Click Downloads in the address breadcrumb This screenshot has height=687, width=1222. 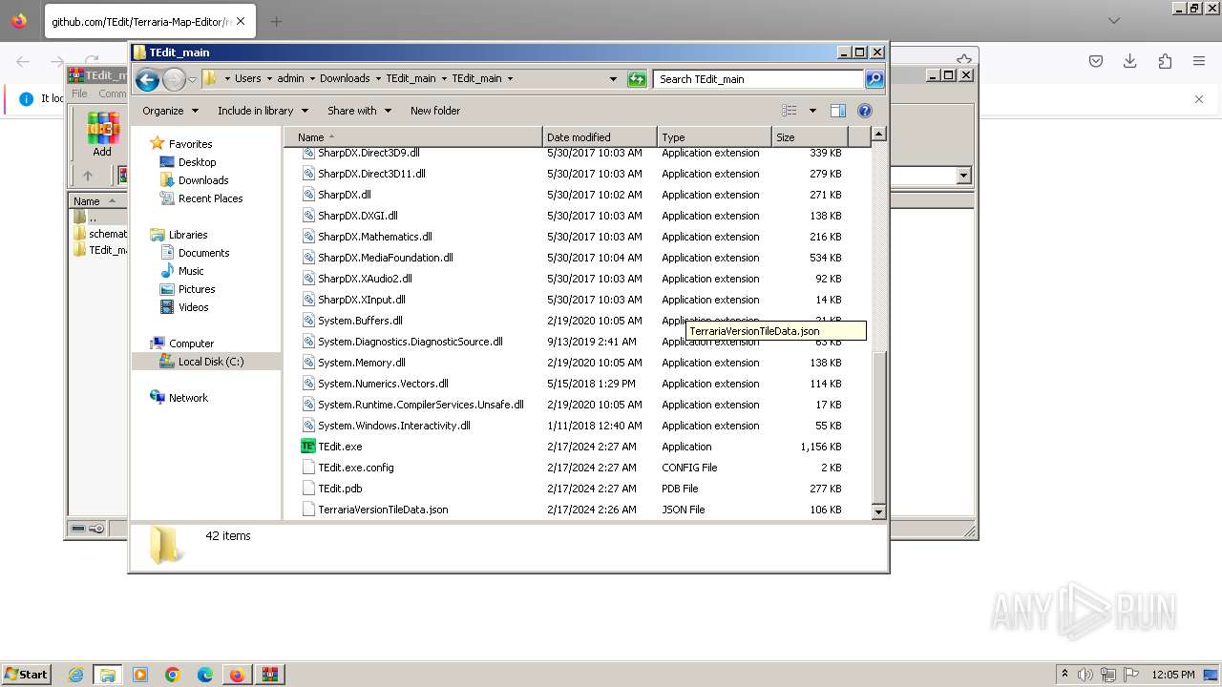tap(345, 79)
